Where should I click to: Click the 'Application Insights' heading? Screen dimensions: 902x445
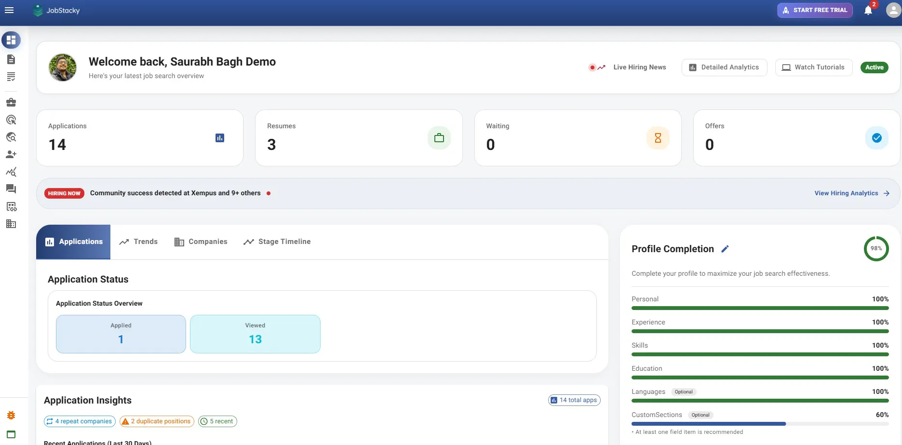tap(88, 400)
